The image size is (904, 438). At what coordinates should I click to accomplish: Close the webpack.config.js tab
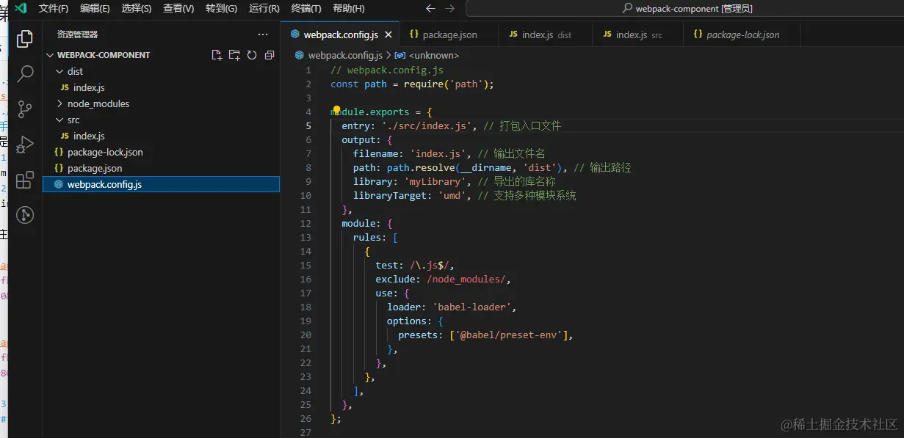coord(388,34)
